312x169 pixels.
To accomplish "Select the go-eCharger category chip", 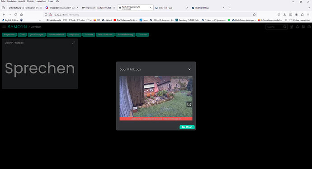I will (x=37, y=34).
